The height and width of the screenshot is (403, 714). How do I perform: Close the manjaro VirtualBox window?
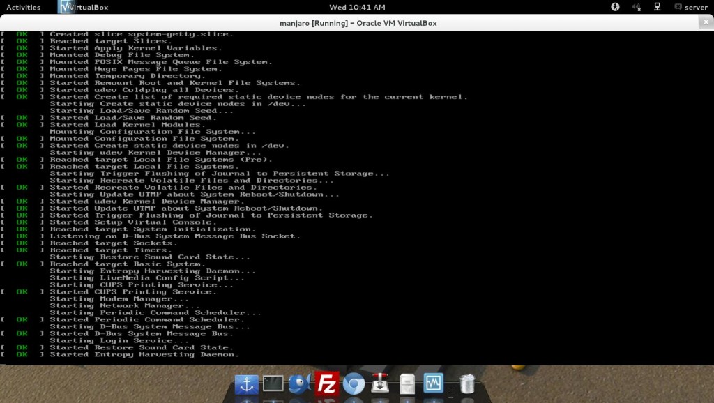click(706, 22)
